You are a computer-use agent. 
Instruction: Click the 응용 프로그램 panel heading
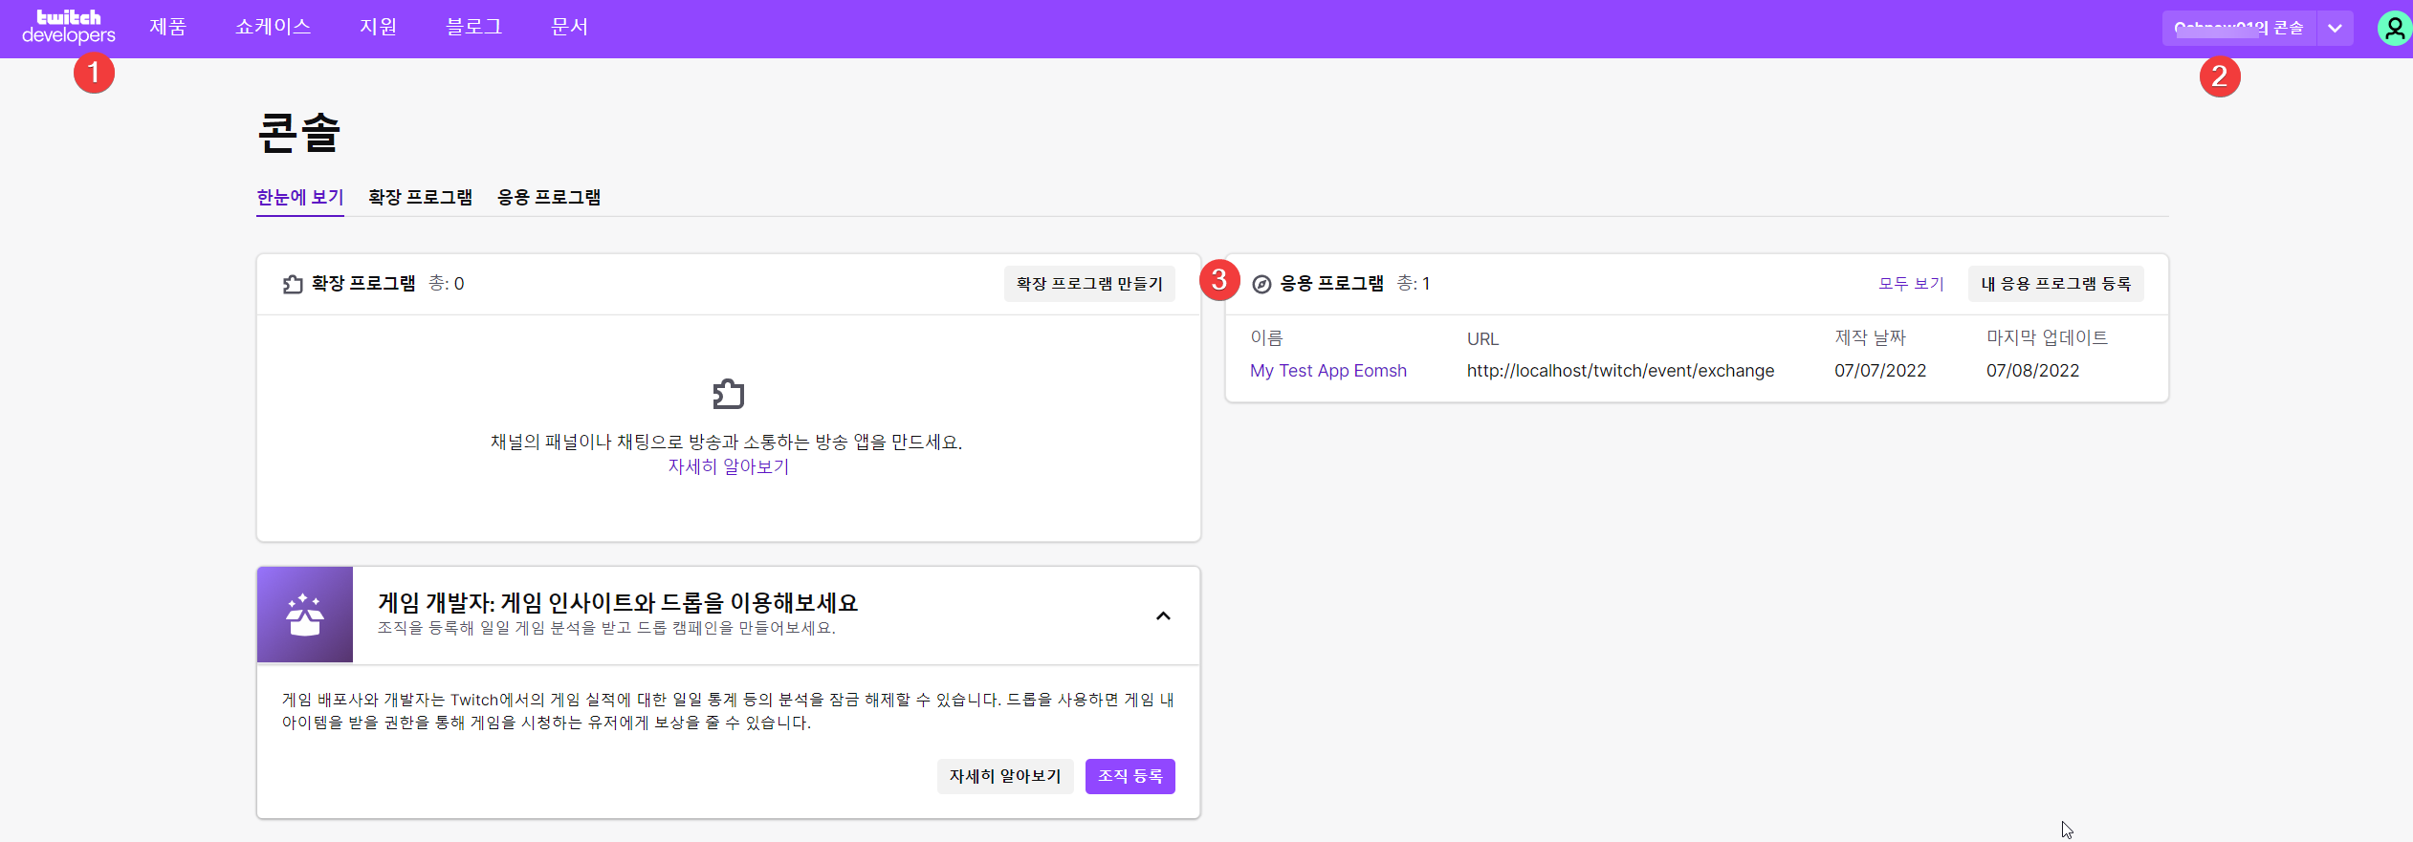pos(1331,284)
